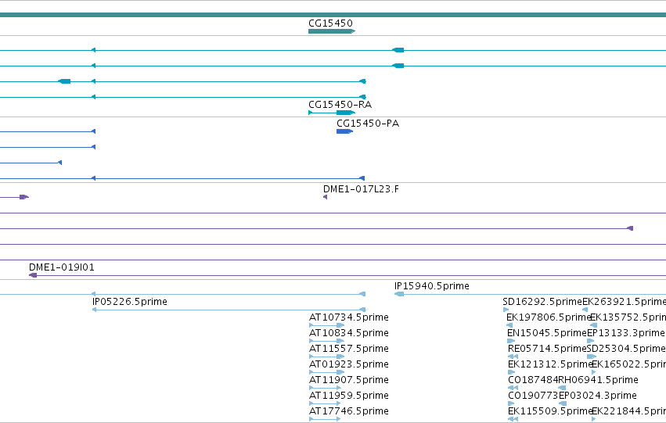The width and height of the screenshot is (666, 423).
Task: Select EK135752.5prime EST label
Action: tap(628, 317)
